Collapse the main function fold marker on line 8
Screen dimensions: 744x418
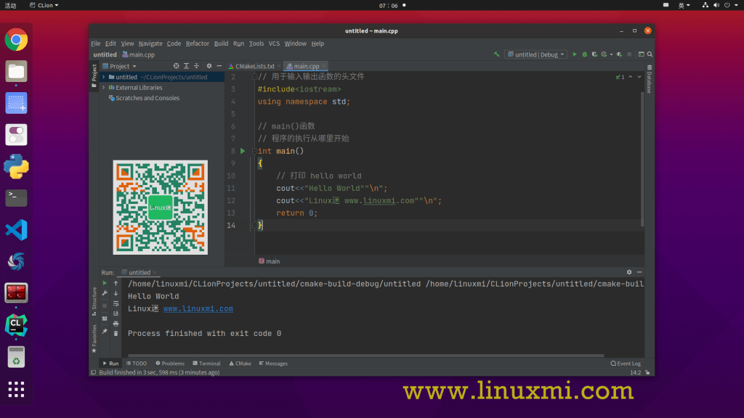click(x=254, y=151)
